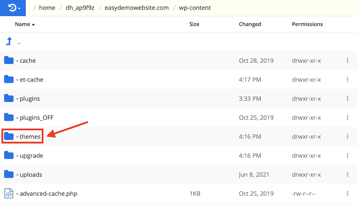
Task: Click the plugins folder icon
Action: pos(9,98)
